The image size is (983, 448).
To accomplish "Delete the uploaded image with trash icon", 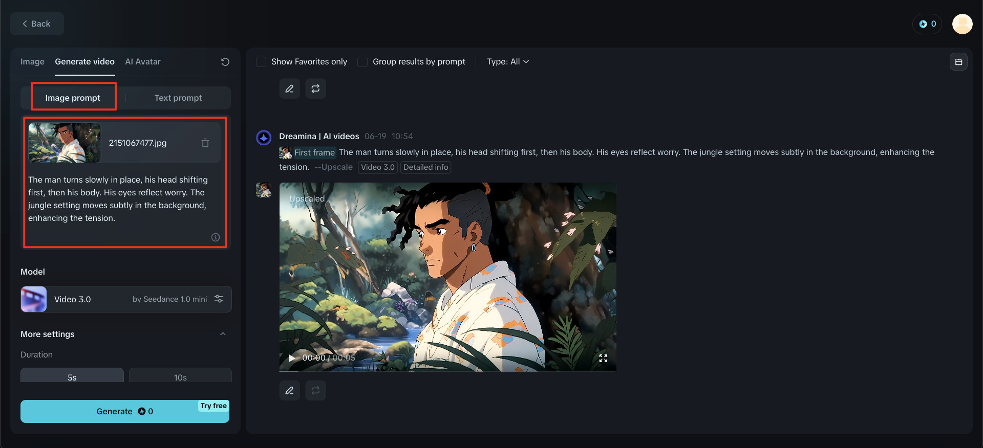I will coord(205,143).
